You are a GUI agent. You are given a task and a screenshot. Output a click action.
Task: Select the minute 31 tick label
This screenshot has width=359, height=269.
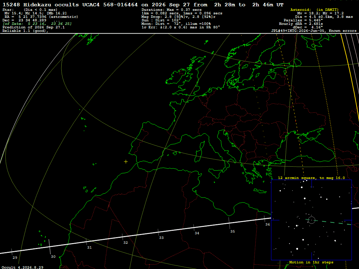click(x=89, y=248)
